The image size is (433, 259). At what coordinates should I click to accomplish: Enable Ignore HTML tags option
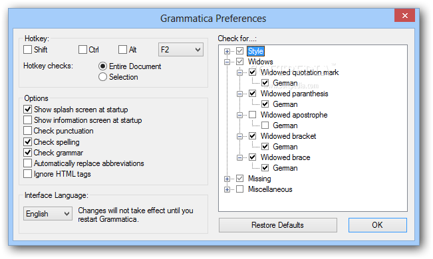[28, 174]
